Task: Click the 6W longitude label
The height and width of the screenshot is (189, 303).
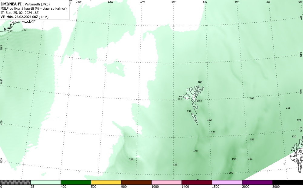Action: click(x=205, y=2)
